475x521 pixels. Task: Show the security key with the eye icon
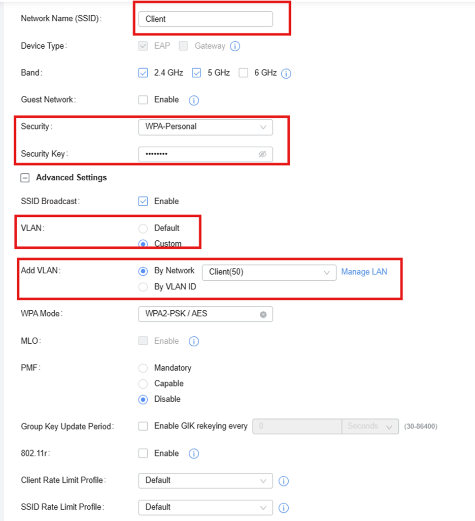point(262,154)
